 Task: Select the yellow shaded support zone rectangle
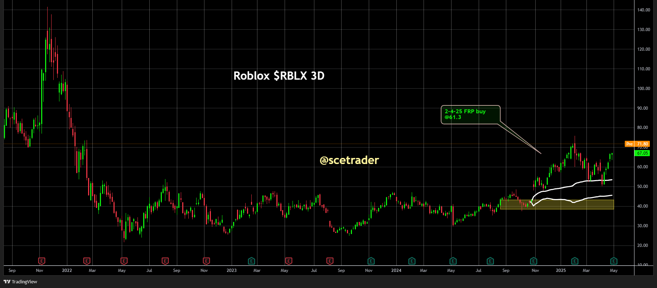click(x=557, y=204)
